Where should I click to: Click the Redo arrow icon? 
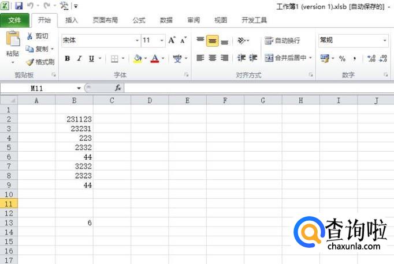coord(47,6)
